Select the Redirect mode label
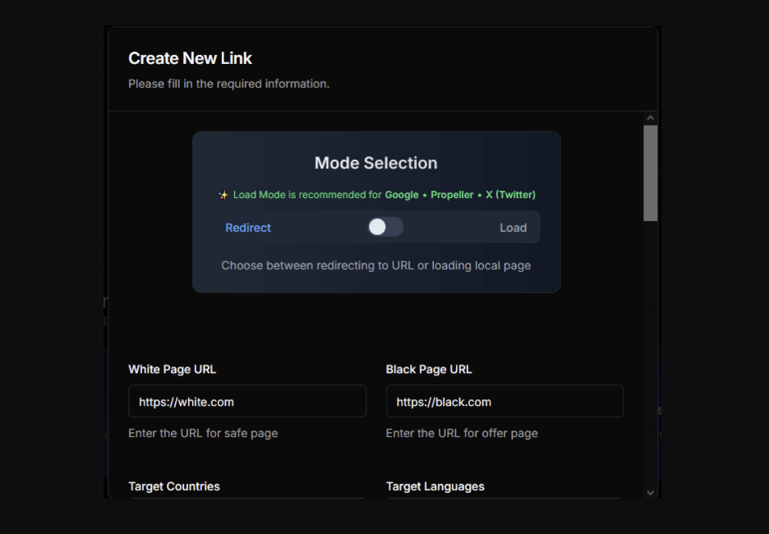The image size is (769, 534). coord(248,228)
